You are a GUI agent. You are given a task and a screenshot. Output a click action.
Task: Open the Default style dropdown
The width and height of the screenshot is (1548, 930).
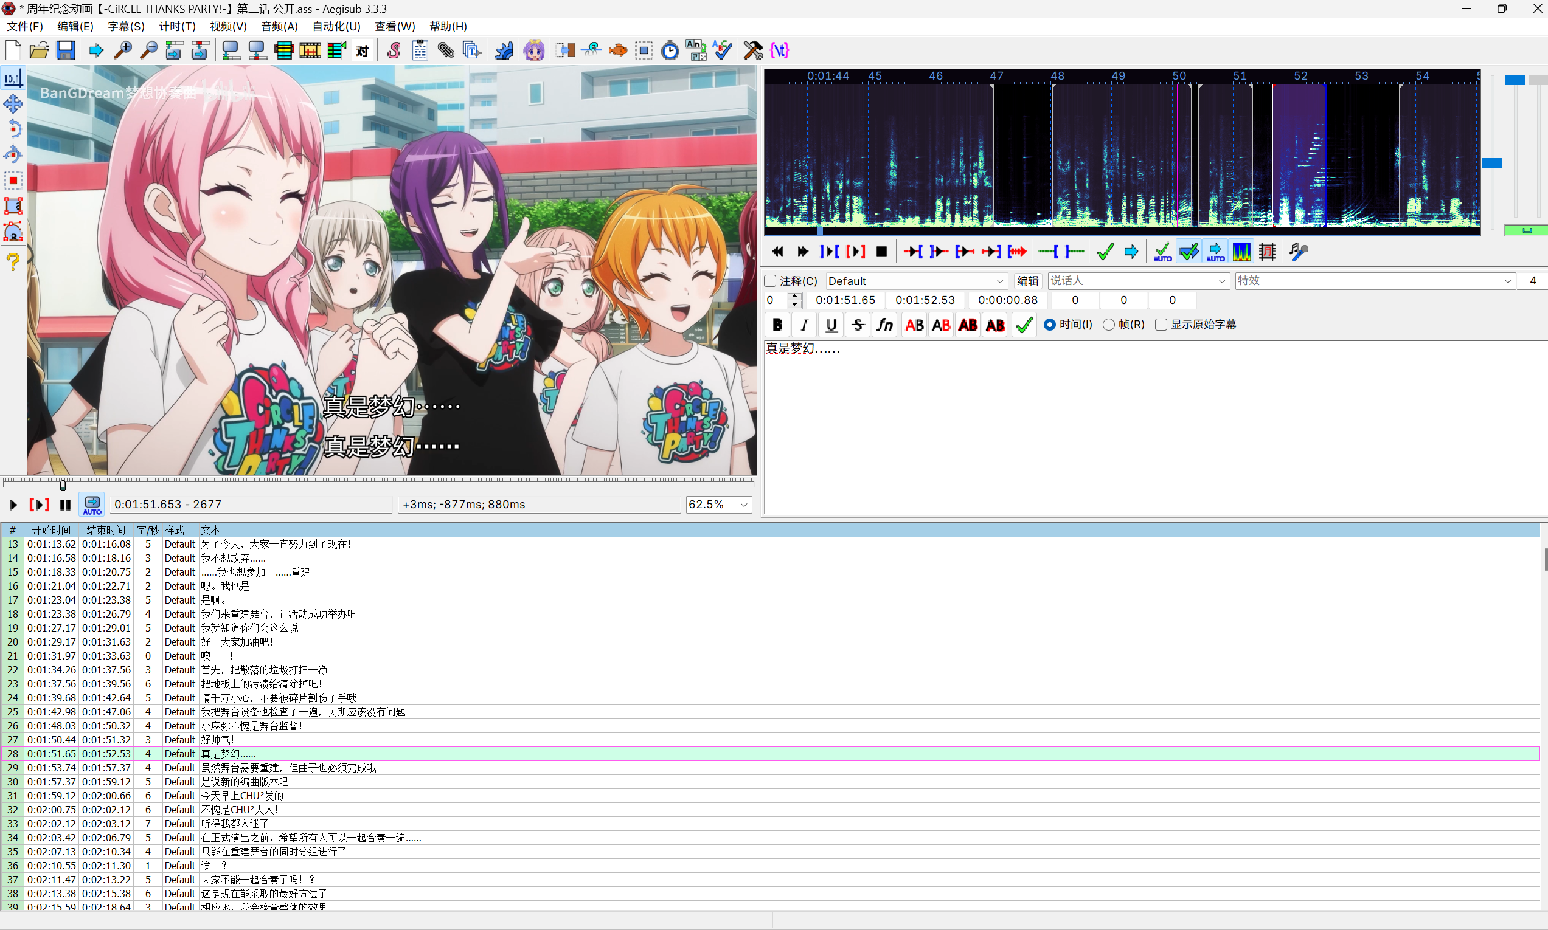click(x=916, y=281)
